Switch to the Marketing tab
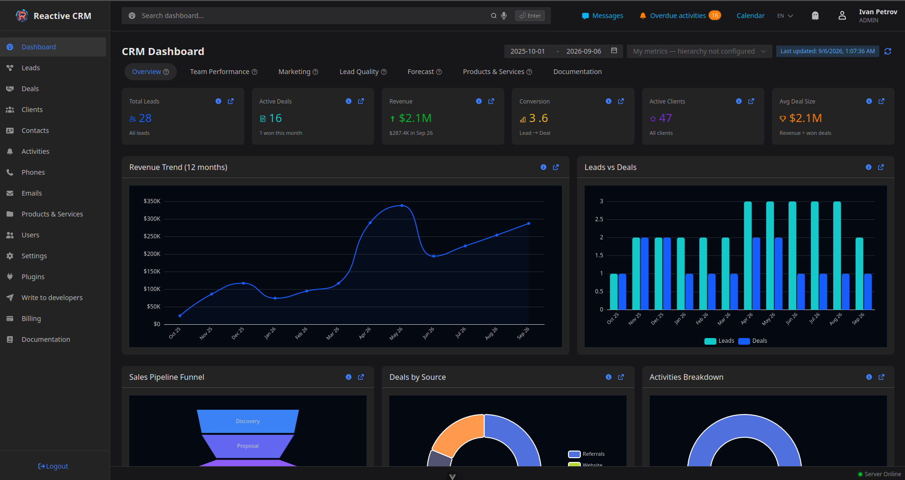The width and height of the screenshot is (905, 480). pos(298,72)
